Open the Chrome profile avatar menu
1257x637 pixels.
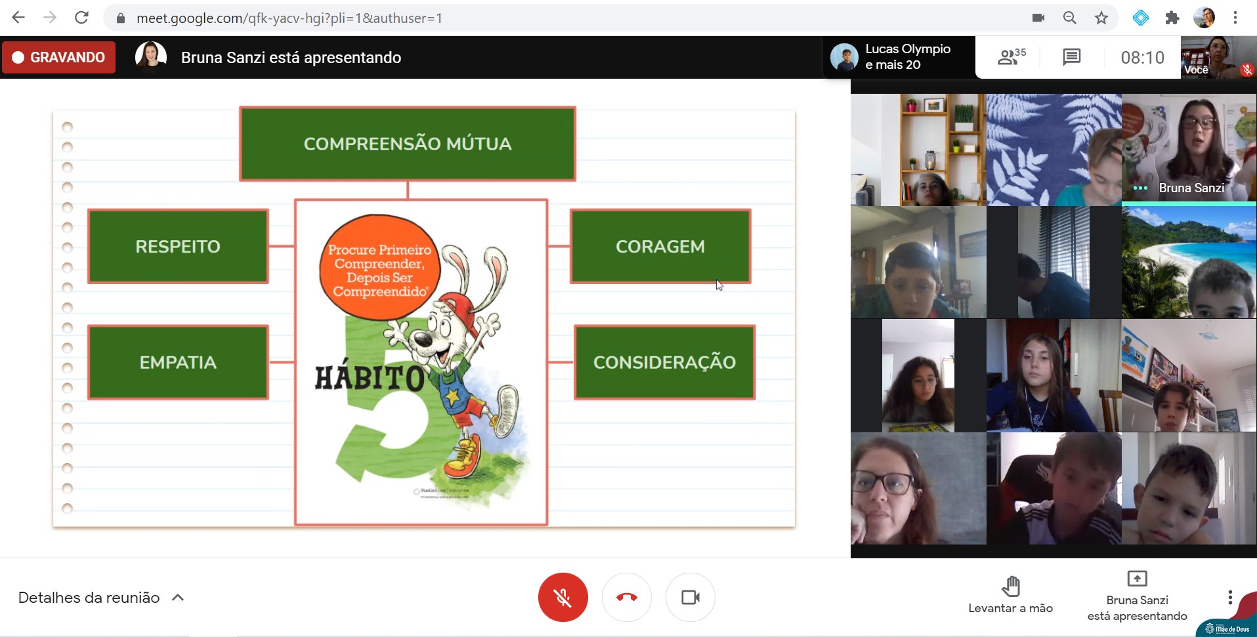point(1204,18)
